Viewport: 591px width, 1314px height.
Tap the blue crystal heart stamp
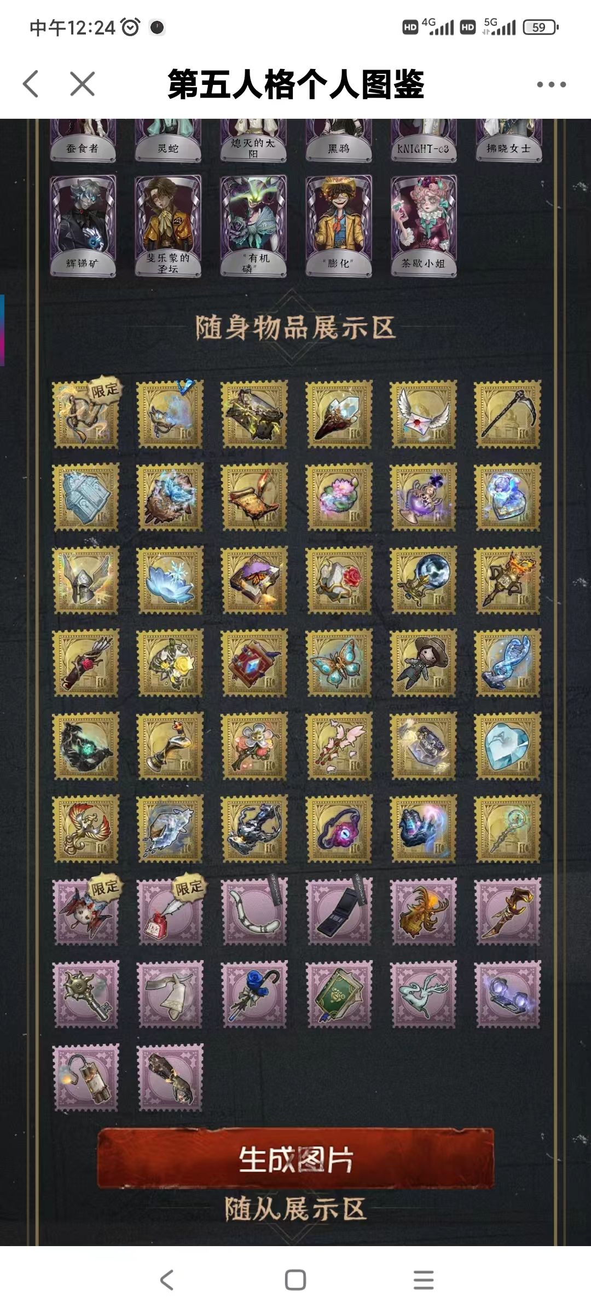(507, 746)
